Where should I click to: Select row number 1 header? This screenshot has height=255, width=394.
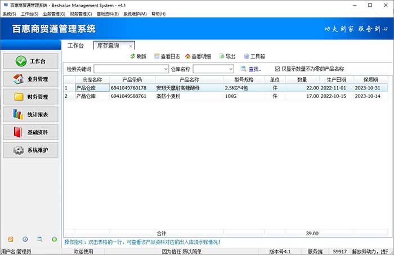pos(69,88)
